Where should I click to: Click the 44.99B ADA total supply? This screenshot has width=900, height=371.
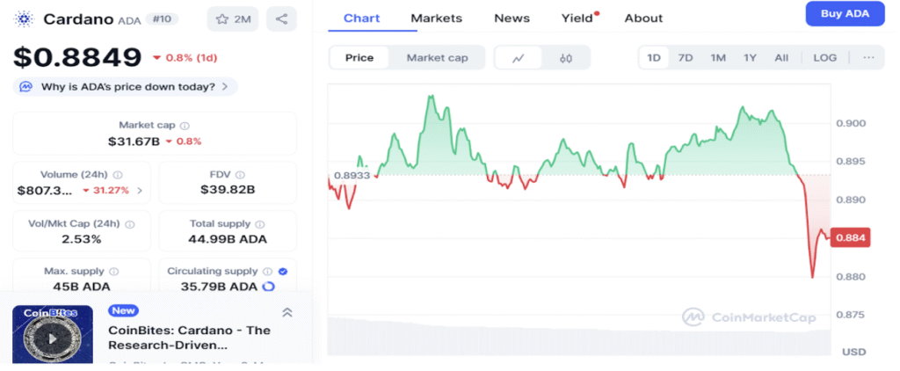[x=228, y=239]
